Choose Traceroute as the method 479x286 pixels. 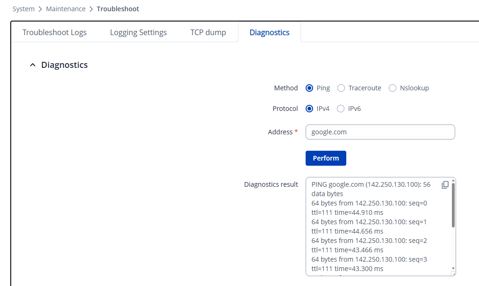click(x=341, y=88)
